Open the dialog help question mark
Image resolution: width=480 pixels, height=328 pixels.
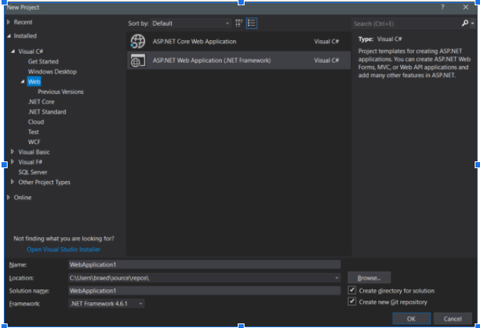(x=442, y=8)
